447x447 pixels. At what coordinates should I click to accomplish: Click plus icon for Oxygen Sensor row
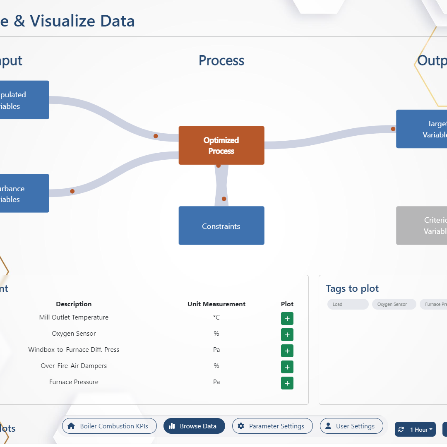click(x=287, y=334)
